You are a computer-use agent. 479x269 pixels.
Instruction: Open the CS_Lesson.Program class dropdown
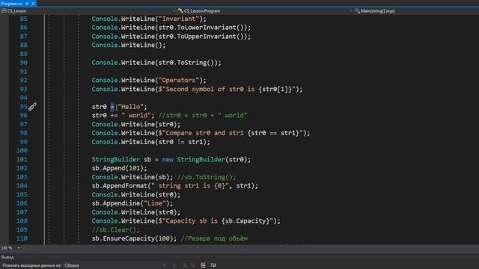coord(264,11)
